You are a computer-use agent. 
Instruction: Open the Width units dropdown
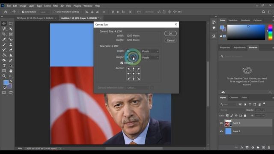(150, 51)
